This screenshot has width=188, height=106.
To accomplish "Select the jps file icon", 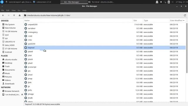I will [26, 71].
